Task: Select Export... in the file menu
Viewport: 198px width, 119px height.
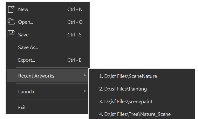Action: [27, 60]
